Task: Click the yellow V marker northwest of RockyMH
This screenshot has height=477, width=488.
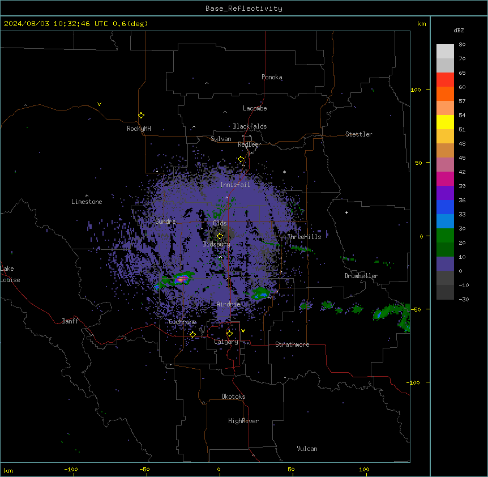Action: tap(99, 104)
